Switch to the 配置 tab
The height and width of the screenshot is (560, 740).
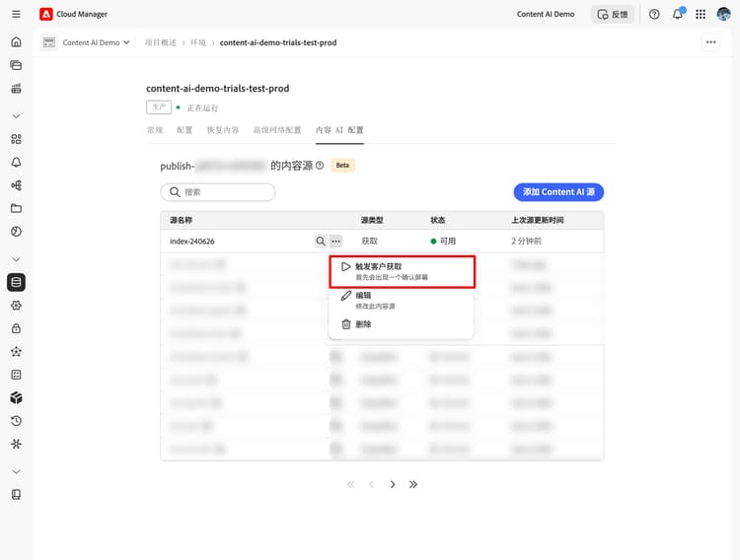(185, 130)
